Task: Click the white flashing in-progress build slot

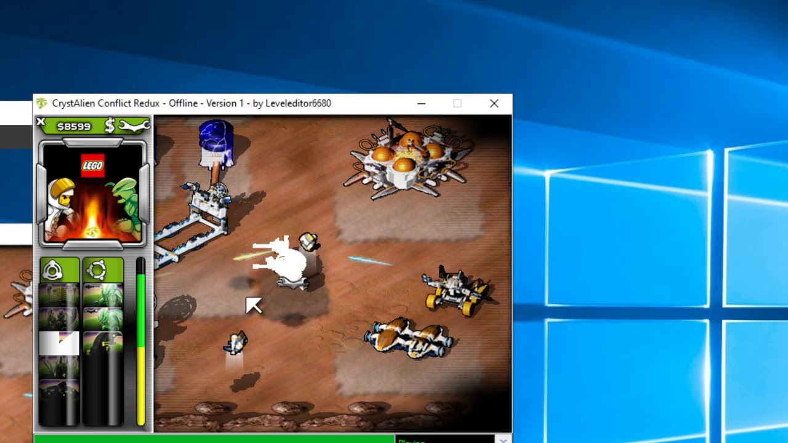Action: coord(60,343)
